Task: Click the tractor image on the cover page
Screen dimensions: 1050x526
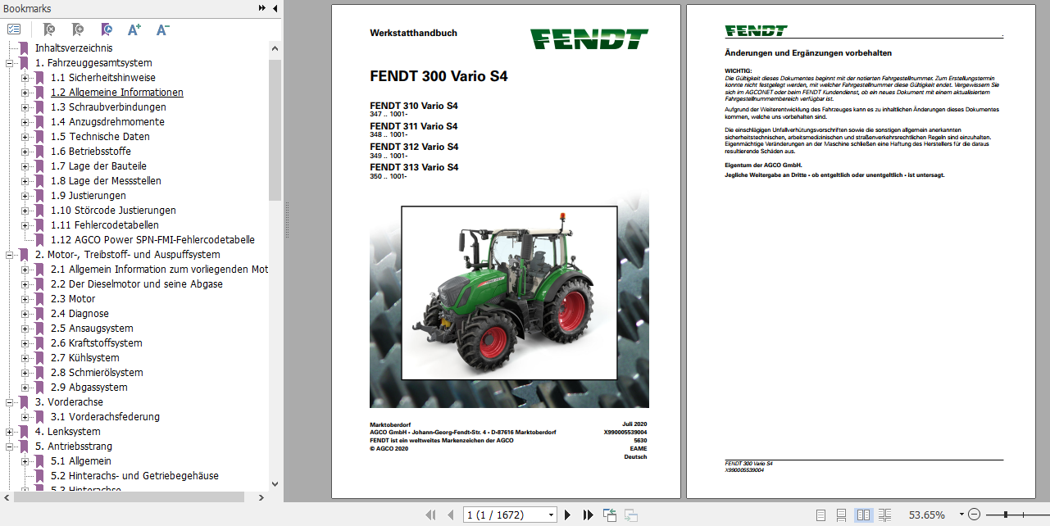Action: click(x=508, y=292)
